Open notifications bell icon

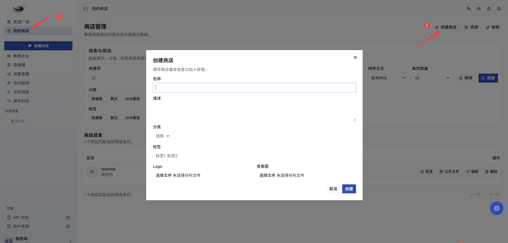point(499,9)
